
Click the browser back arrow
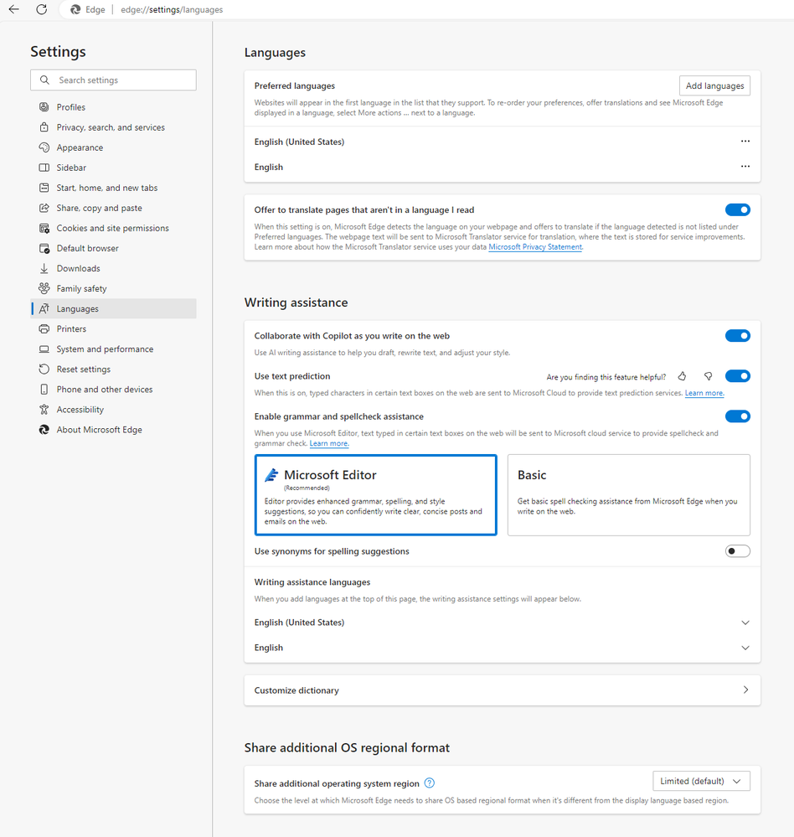point(14,9)
